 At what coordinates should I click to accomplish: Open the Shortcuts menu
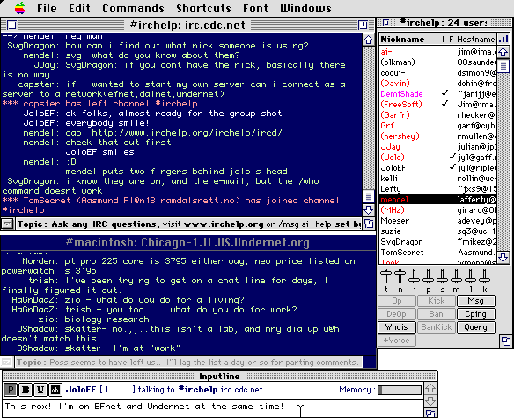203,8
